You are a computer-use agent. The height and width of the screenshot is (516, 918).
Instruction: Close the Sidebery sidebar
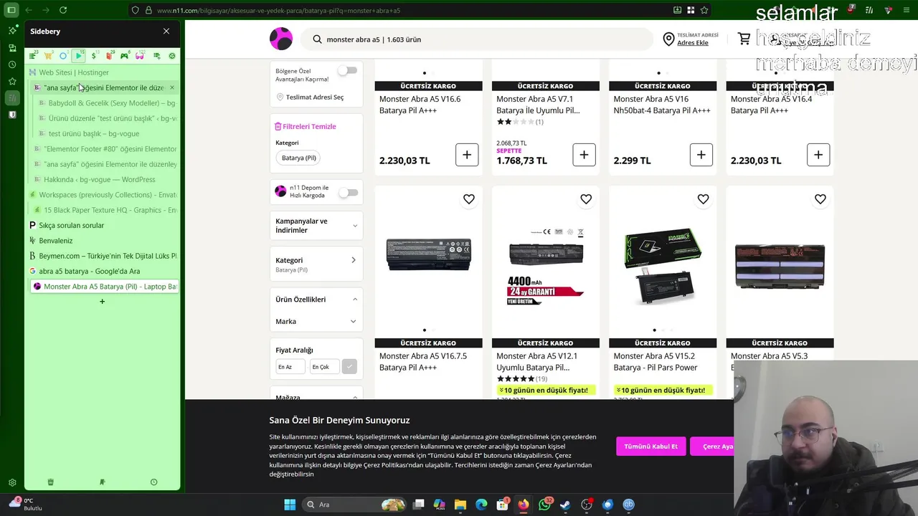tap(166, 31)
